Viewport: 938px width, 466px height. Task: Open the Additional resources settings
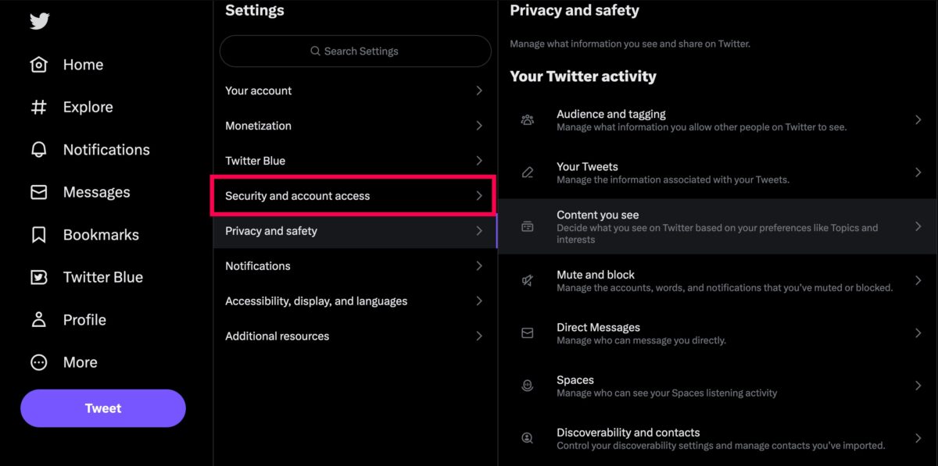pyautogui.click(x=354, y=336)
